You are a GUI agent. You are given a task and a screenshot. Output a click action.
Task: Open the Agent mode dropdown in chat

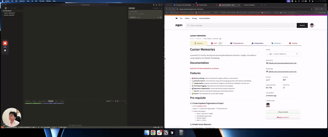coord(132,17)
